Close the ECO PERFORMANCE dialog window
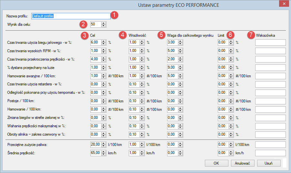Viewport: 291px width, 173px height. click(284, 4)
